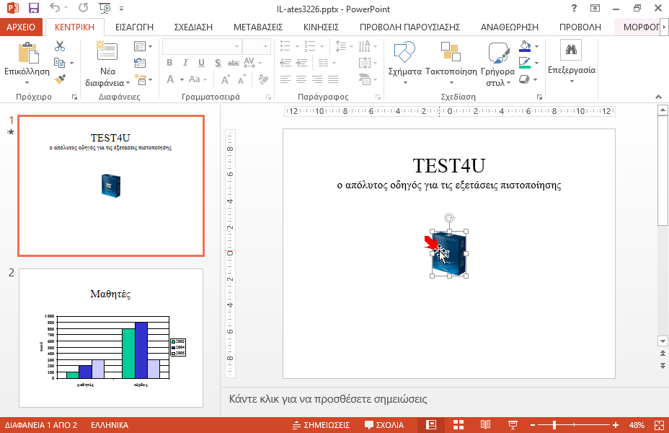669x433 pixels.
Task: Switch to the ΚΙΝΗΣΕΙΣ tab
Action: pyautogui.click(x=322, y=27)
